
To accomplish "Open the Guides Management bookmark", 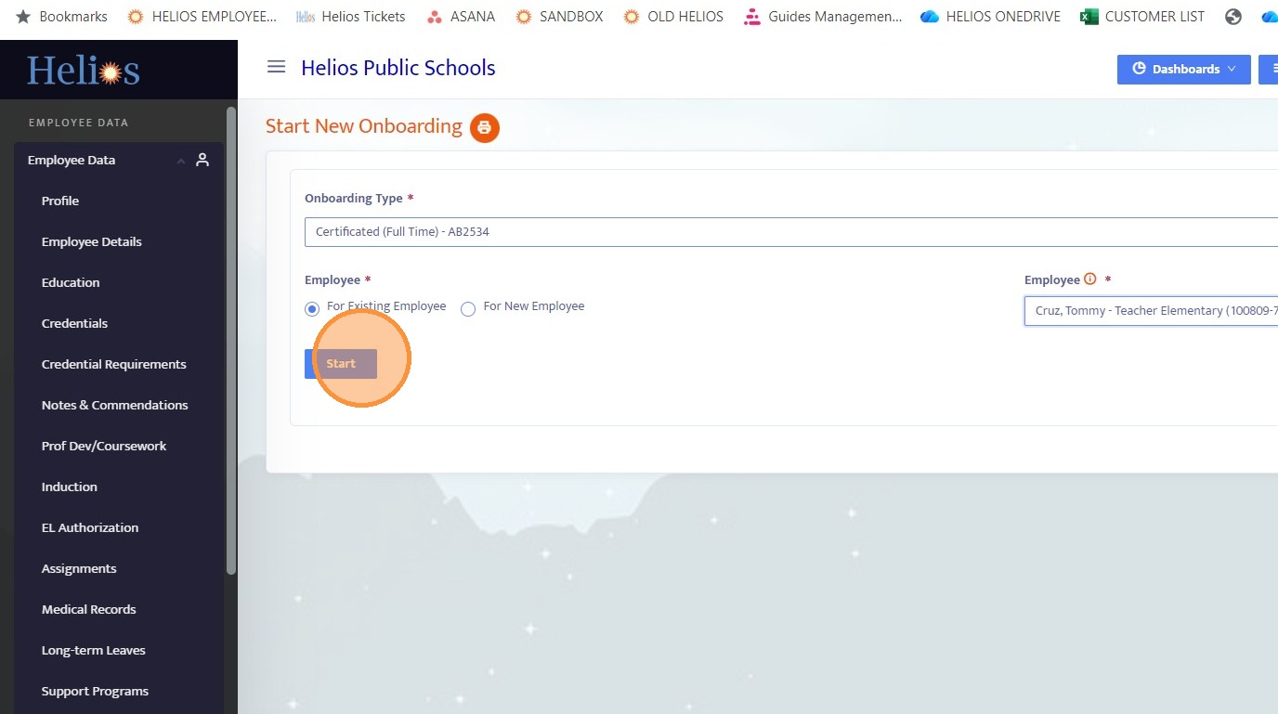I will pyautogui.click(x=823, y=16).
